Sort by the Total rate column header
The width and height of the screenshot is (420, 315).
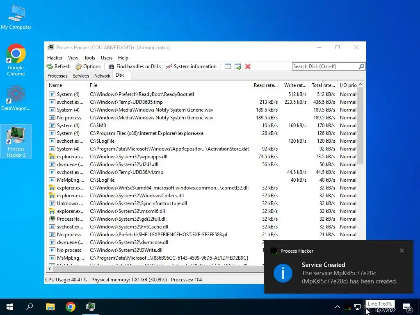point(323,85)
